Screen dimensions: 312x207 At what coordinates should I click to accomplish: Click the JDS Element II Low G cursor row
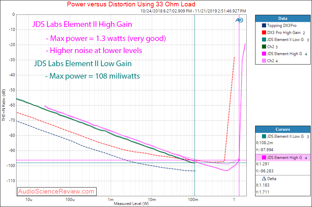tap(283, 136)
